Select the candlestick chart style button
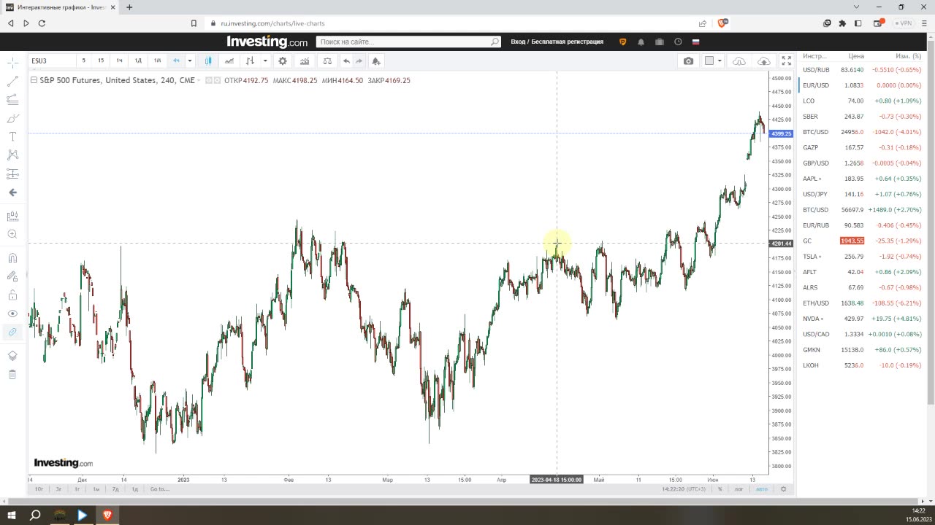The height and width of the screenshot is (525, 935). 208,61
